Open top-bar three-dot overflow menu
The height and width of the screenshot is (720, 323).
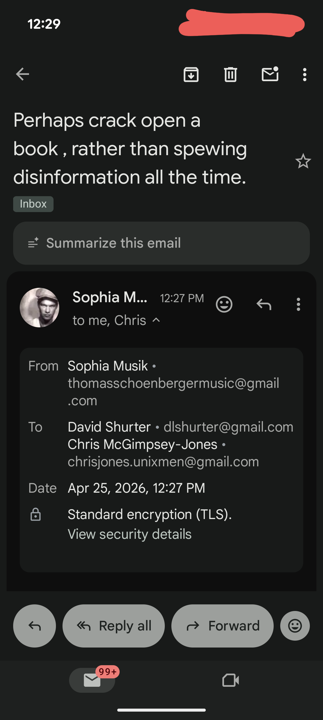coord(304,75)
